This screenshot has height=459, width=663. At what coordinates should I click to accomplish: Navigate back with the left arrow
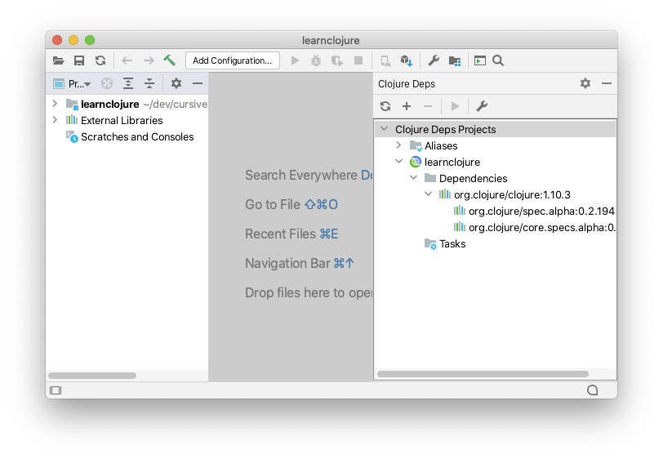click(127, 60)
